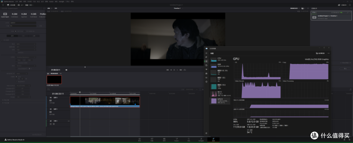The height and width of the screenshot is (143, 353).
Task: Click the Browse button beside location
Action: click(41, 26)
